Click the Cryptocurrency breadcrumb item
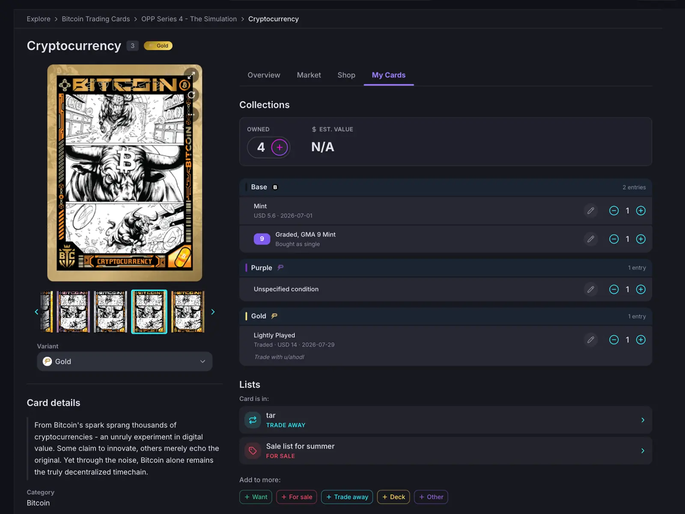 [274, 19]
